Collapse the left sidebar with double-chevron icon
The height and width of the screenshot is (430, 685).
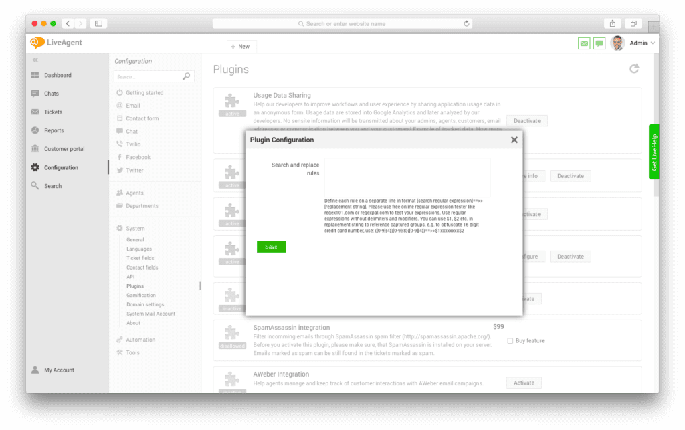point(35,60)
